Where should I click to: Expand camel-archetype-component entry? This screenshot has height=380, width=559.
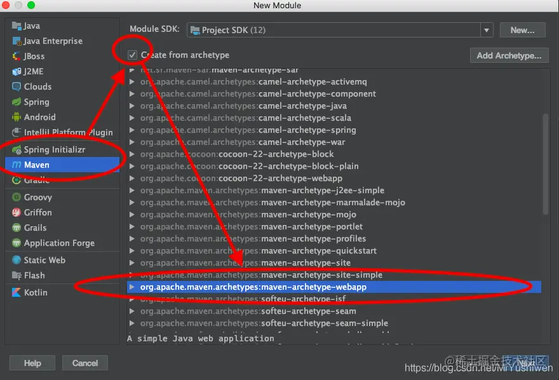tap(132, 94)
